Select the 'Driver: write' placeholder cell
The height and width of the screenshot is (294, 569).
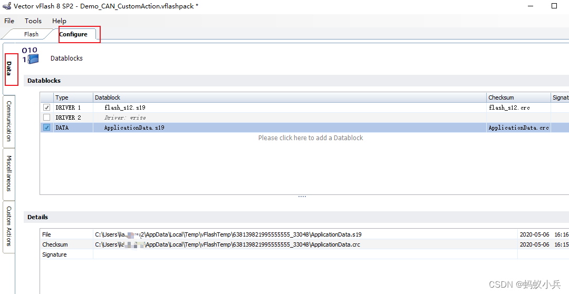290,117
